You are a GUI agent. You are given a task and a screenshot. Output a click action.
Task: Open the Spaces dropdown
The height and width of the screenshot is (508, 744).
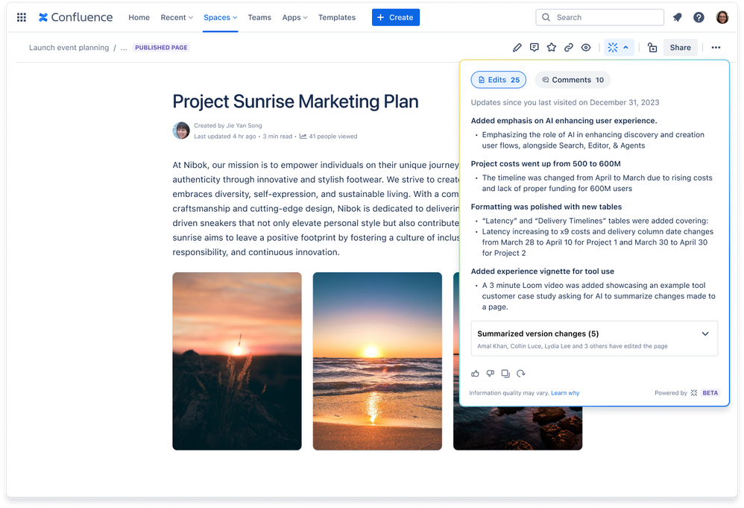(220, 18)
